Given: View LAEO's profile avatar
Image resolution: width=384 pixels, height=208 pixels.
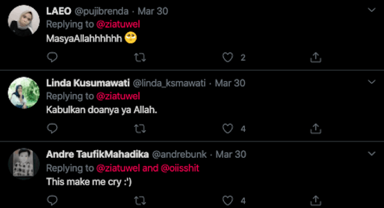Looking at the screenshot, I should click(24, 20).
